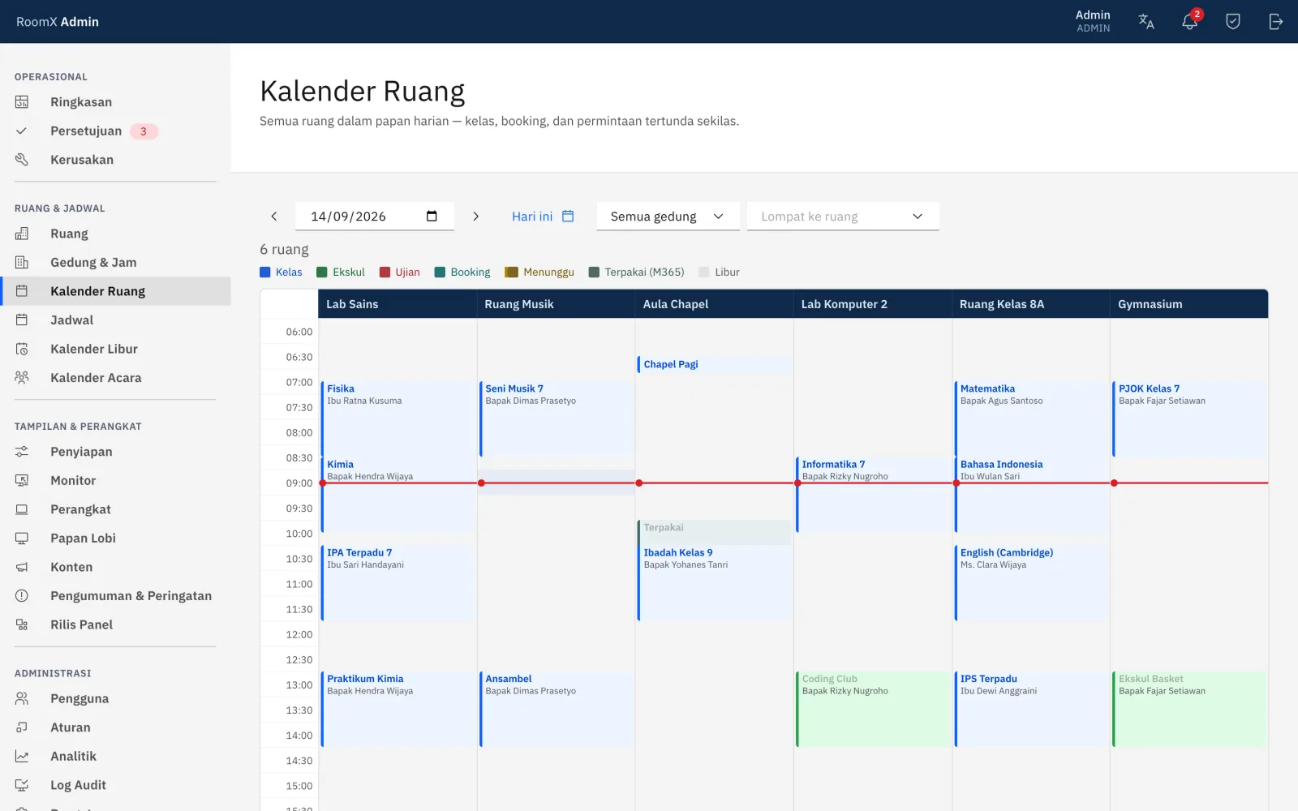Open the Fisika class block
The width and height of the screenshot is (1298, 811).
pos(398,419)
